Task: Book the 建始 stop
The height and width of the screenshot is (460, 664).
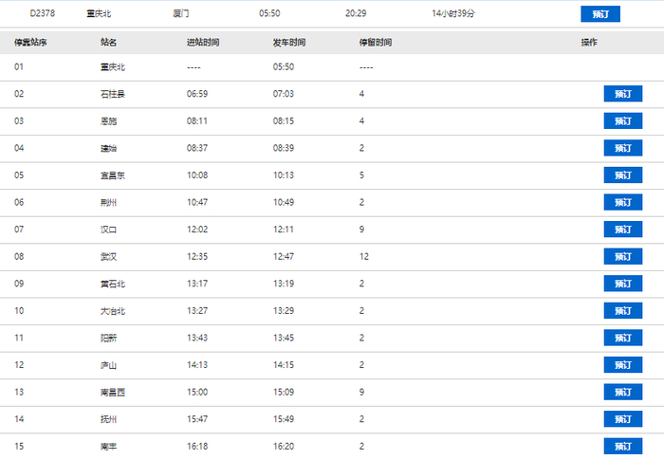Action: (x=622, y=148)
